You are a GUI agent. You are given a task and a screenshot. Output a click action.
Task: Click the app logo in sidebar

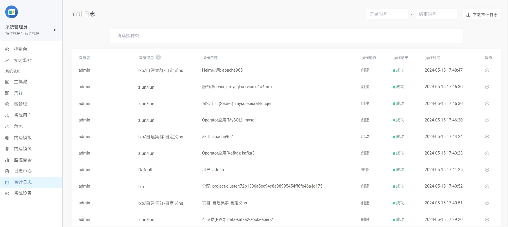click(12, 12)
